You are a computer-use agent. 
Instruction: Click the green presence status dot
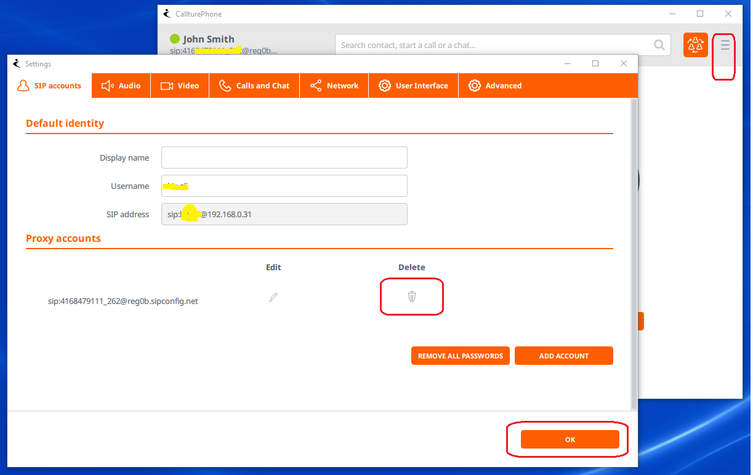pyautogui.click(x=175, y=39)
